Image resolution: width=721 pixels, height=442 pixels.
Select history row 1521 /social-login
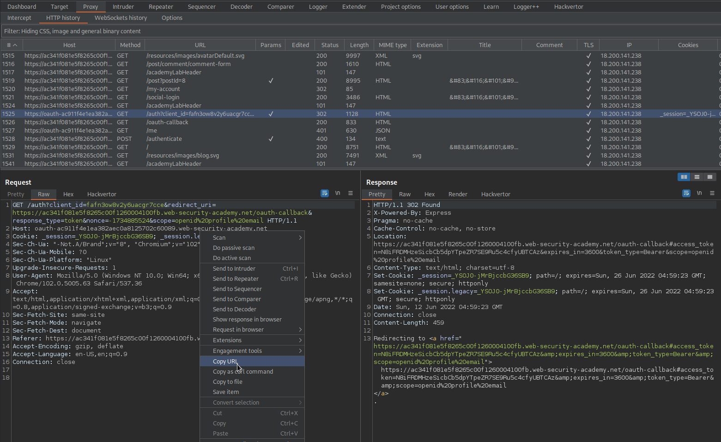(x=360, y=97)
